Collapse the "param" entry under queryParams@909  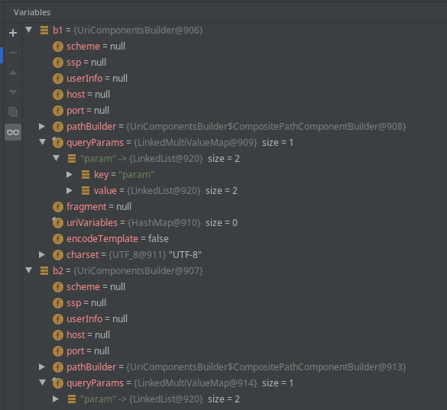point(56,158)
